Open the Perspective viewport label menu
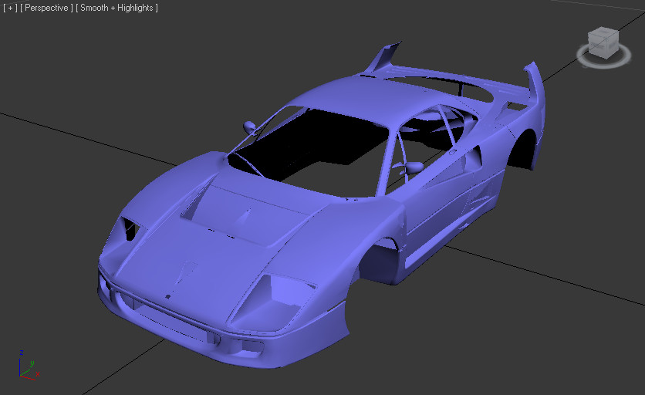 pyautogui.click(x=46, y=8)
